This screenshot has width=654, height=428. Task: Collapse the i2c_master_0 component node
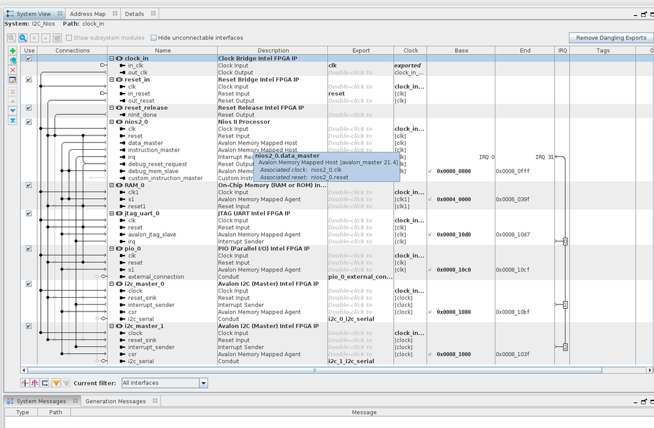(x=112, y=284)
